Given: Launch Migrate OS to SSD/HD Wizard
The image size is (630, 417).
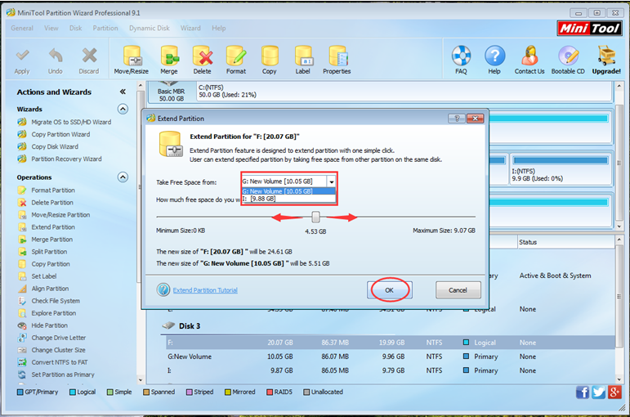Looking at the screenshot, I should 71,122.
